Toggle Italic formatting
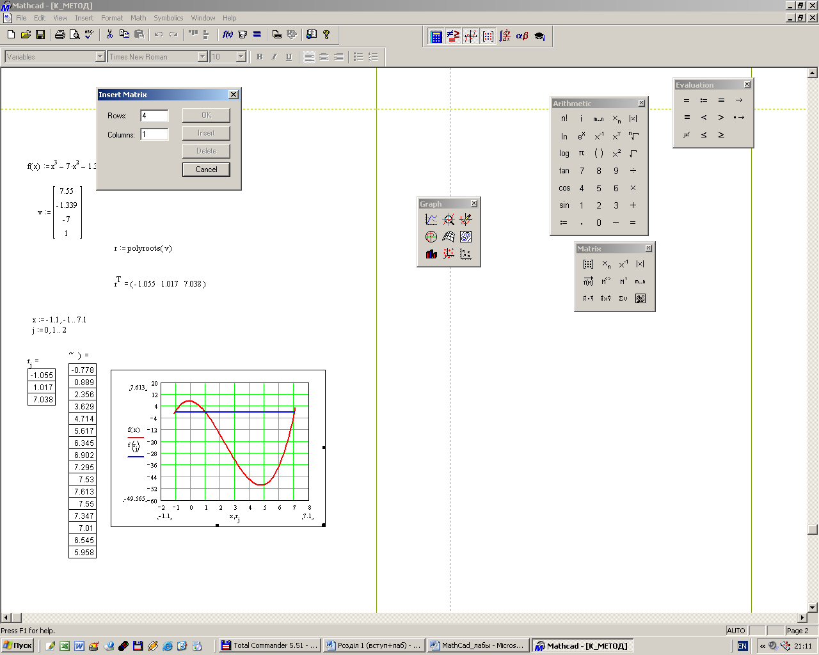The height and width of the screenshot is (655, 819). pyautogui.click(x=274, y=57)
